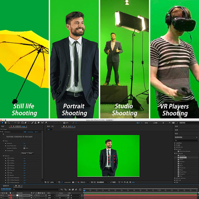The height and width of the screenshot is (199, 199).
Task: Select the Zoom magnifier tool
Action: point(9,123)
